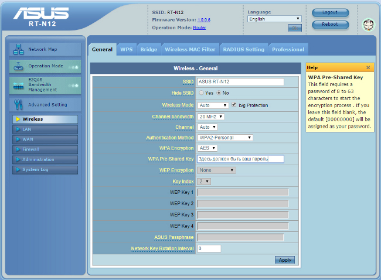
Task: Open the WEP Encryption dropdown
Action: coord(216,170)
